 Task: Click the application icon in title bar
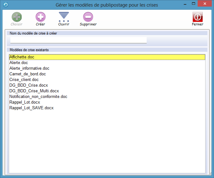[x=4, y=5]
